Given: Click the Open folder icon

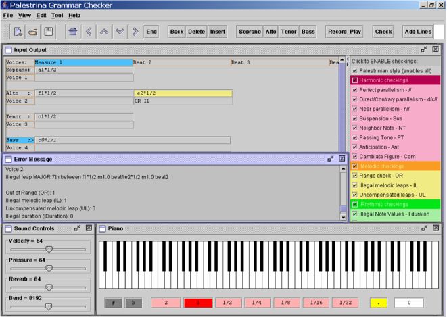Looking at the screenshot, I should pos(34,31).
